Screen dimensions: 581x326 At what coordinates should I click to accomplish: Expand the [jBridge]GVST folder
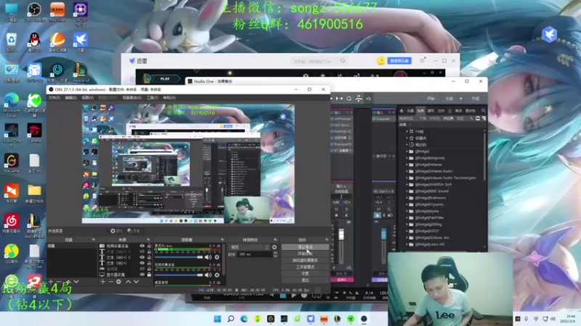(x=407, y=231)
